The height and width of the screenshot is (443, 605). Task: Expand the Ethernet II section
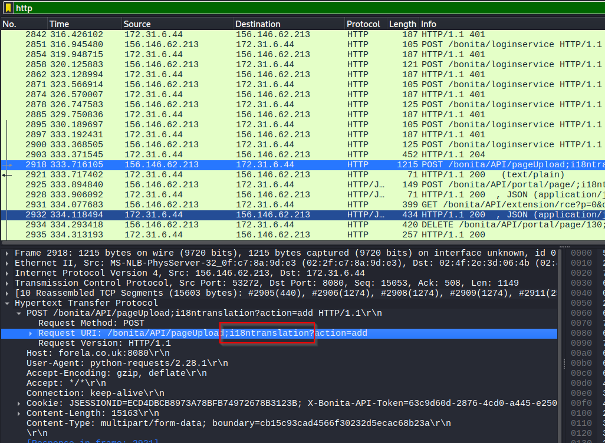click(x=7, y=263)
